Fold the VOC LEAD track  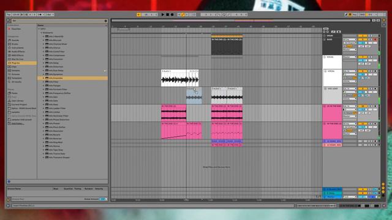[x=325, y=89]
